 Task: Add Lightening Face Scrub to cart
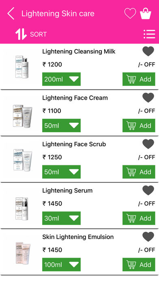tap(139, 172)
